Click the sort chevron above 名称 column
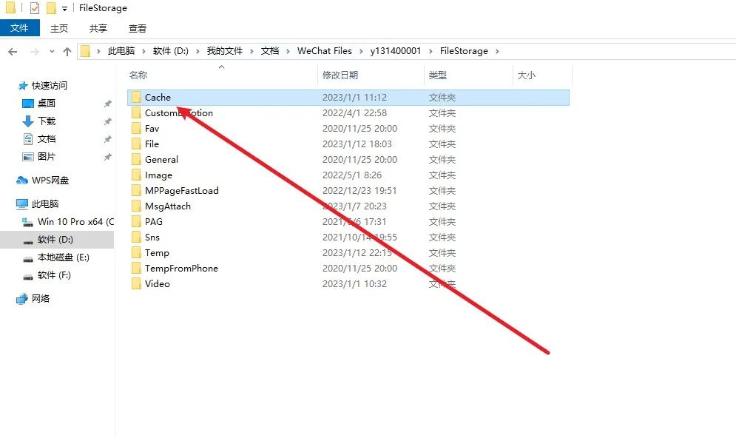The image size is (736, 438). [x=221, y=67]
